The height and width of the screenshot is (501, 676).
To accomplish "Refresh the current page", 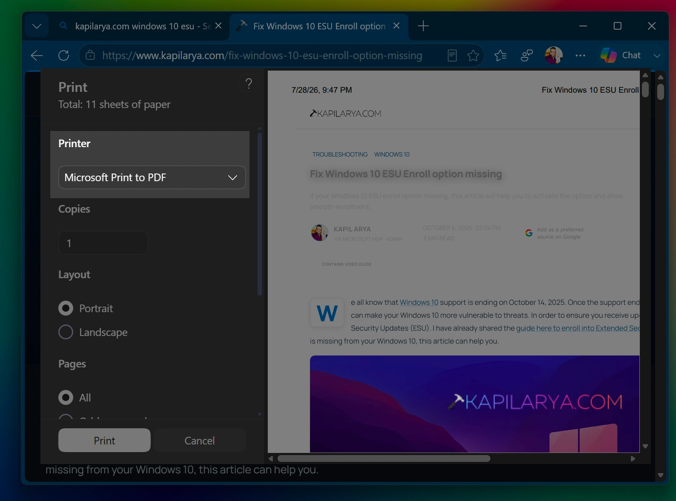I will click(x=64, y=55).
